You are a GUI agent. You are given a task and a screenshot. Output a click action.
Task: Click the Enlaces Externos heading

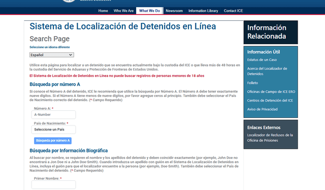[x=264, y=128]
